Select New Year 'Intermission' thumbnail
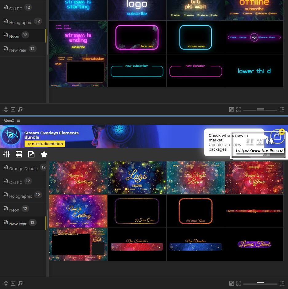This screenshot has width=288, height=289. 78,244
